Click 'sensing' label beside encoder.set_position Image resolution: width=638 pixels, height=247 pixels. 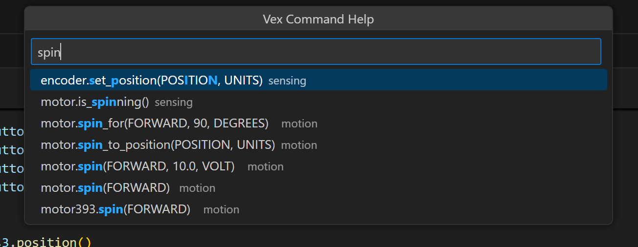coord(287,81)
